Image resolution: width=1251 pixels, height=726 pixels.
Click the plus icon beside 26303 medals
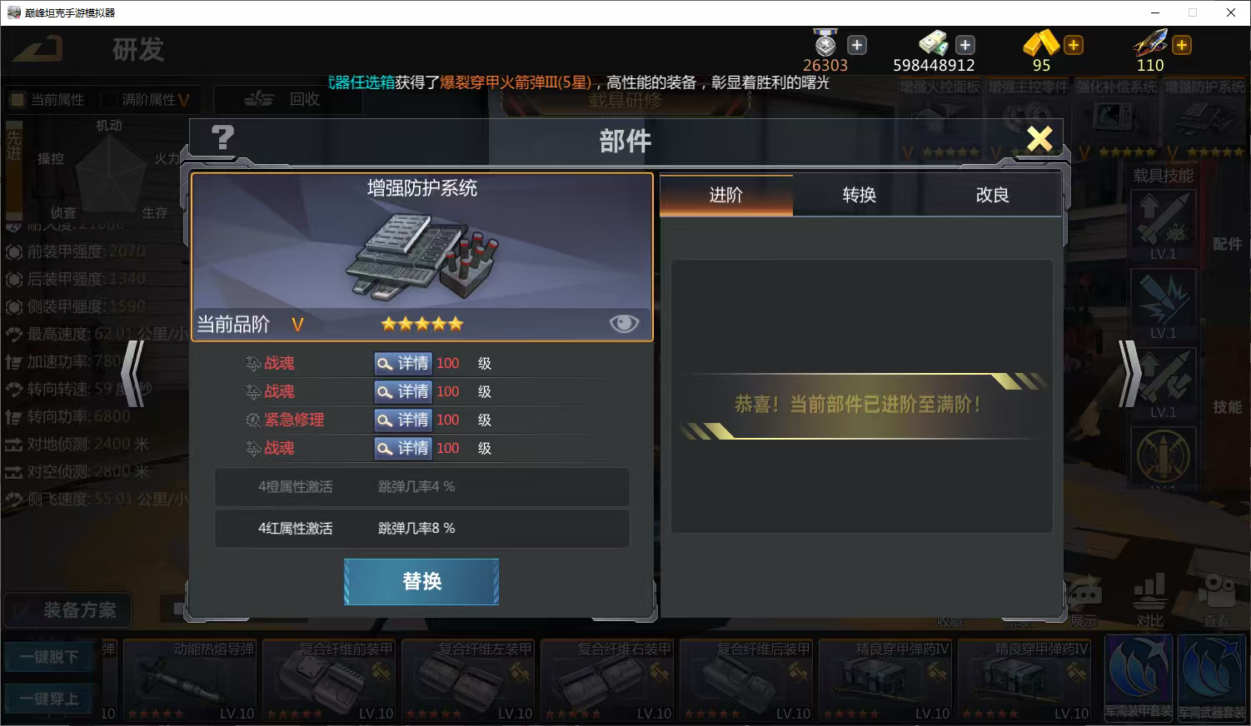click(857, 45)
